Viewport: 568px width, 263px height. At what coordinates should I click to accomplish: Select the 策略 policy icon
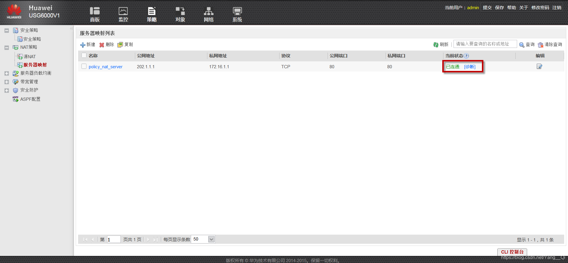(151, 14)
